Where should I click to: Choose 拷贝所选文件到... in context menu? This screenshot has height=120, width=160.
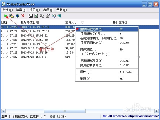pos(107,34)
